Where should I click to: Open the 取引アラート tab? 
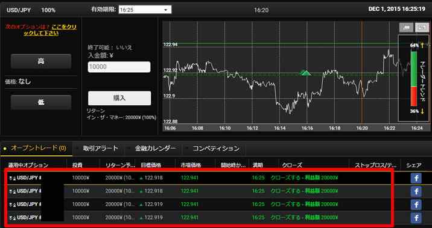tap(101, 149)
